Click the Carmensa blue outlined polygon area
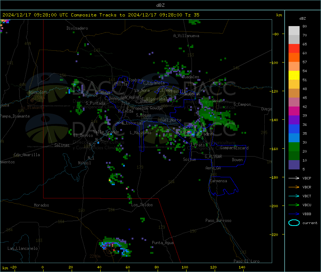Screen dimensions: 321x272 click(223, 186)
